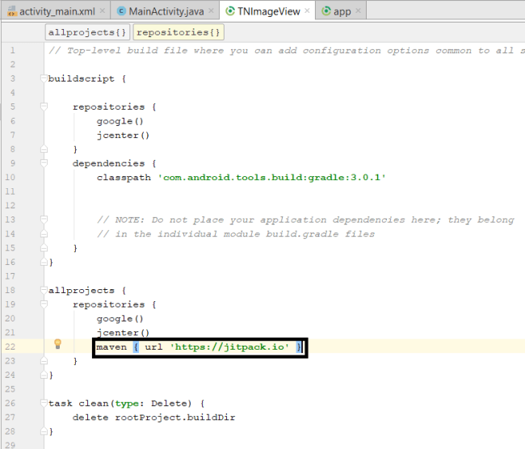525x449 pixels.
Task: Close the TNImageView tab
Action: click(x=307, y=11)
